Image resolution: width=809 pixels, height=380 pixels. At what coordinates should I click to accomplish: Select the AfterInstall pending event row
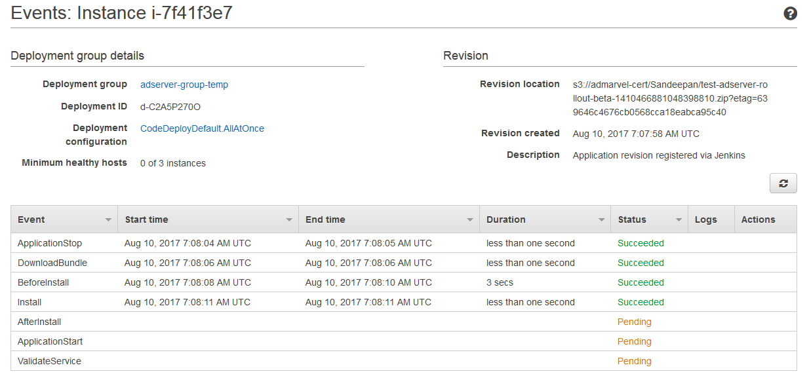click(x=39, y=322)
